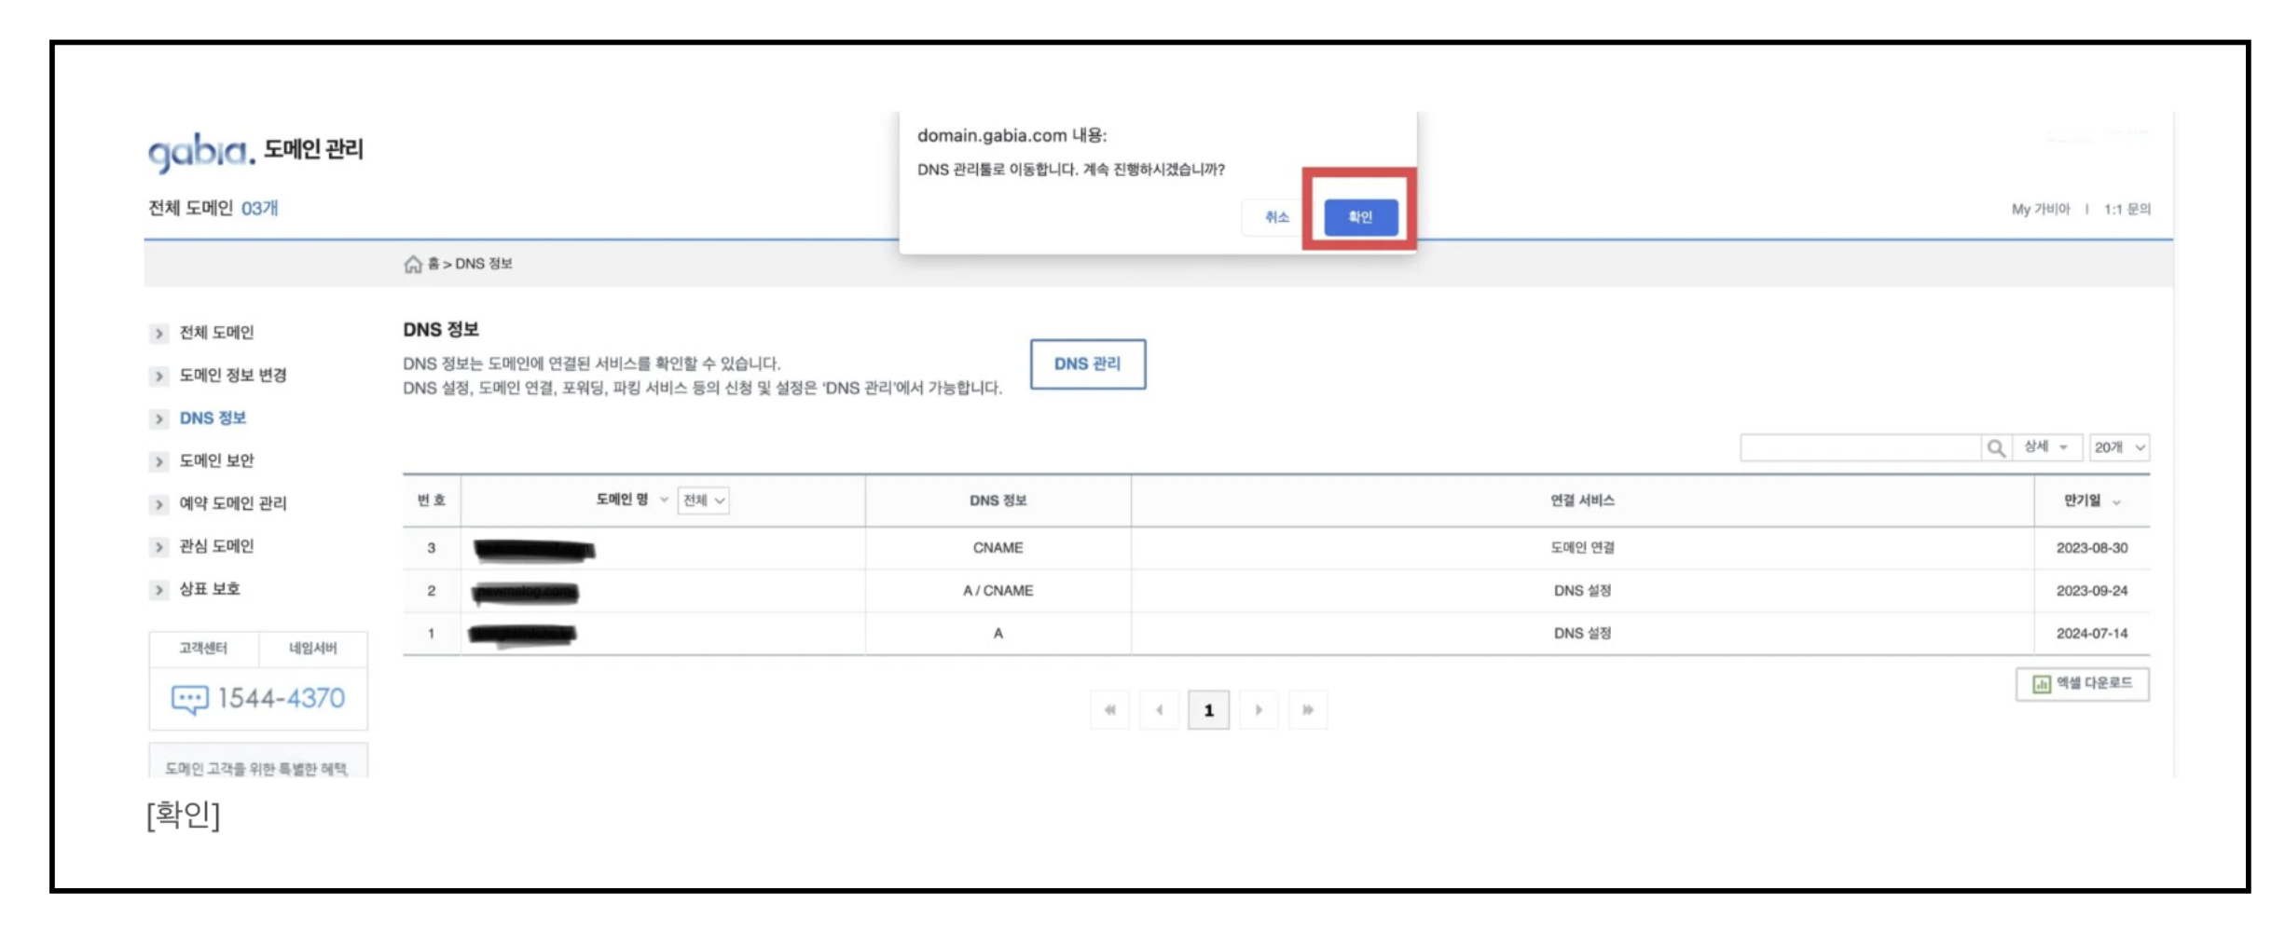Select page 1 in pagination
This screenshot has height=932, width=2271.
click(1209, 710)
